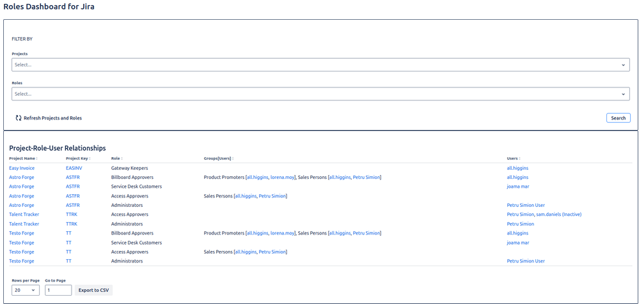Click the refresh arrows icon
Screen dimensions: 639x304
click(x=19, y=118)
